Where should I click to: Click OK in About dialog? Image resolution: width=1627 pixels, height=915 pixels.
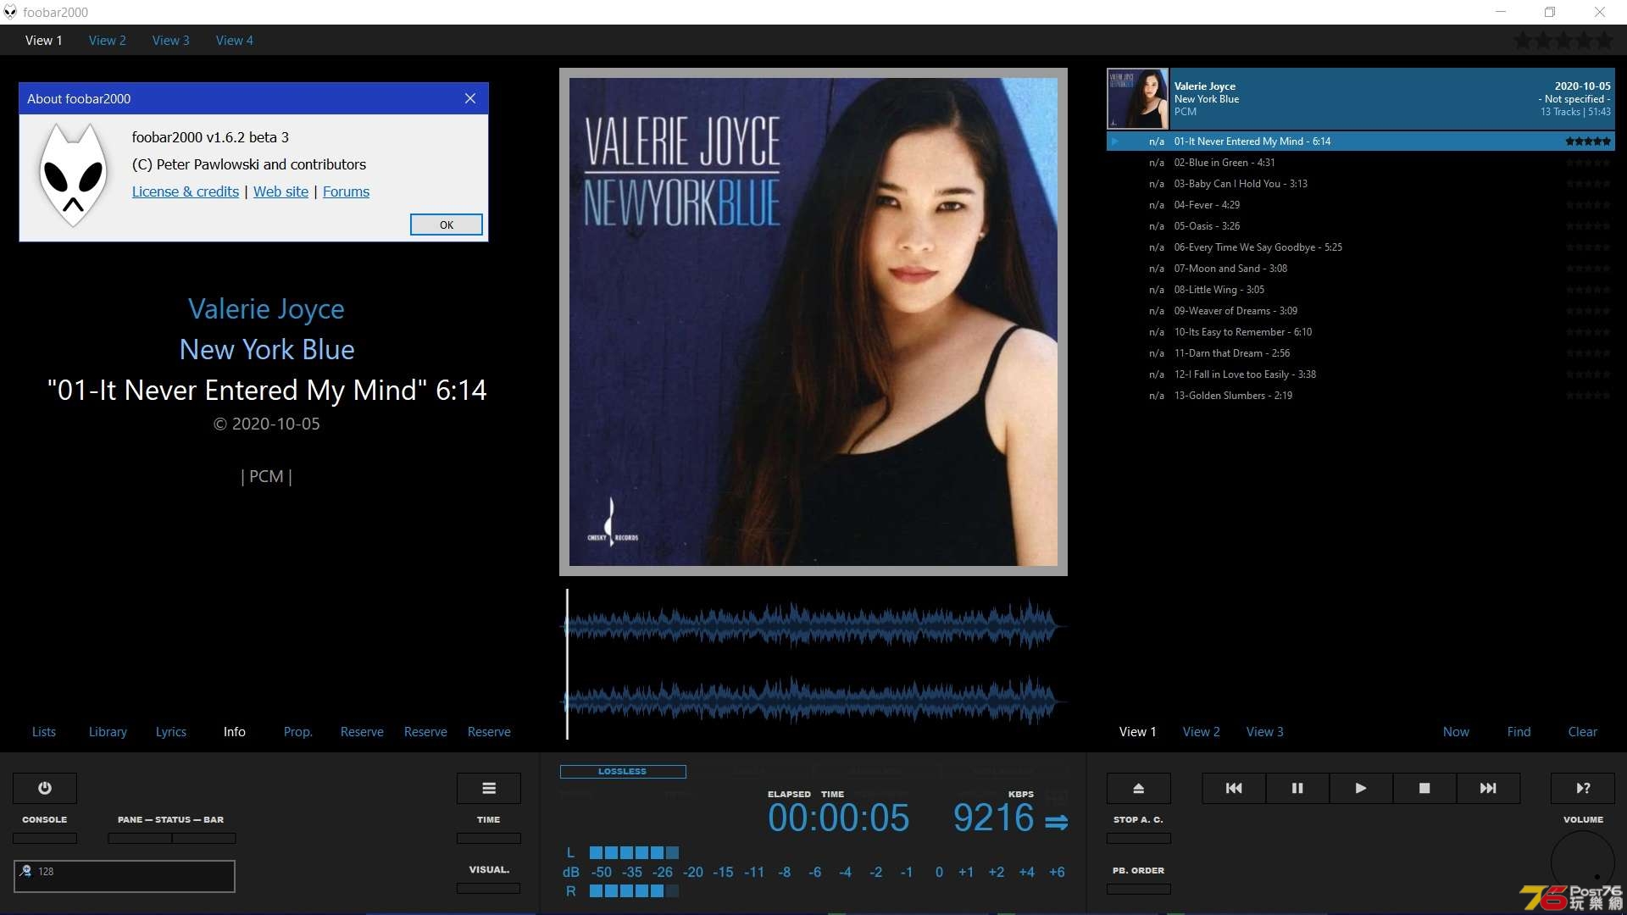click(x=447, y=225)
